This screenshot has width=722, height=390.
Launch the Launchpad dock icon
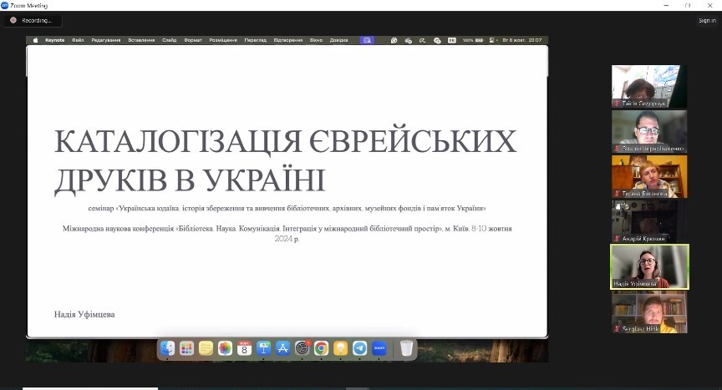coord(186,348)
